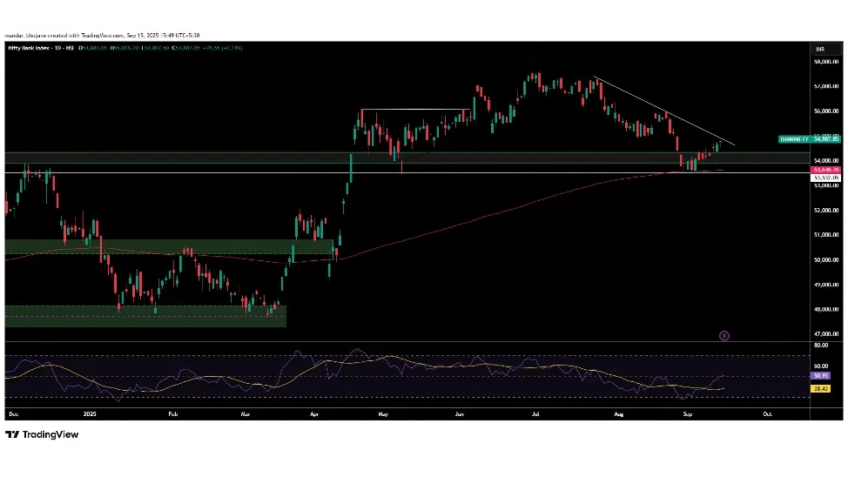Viewport: 848px width, 477px height.
Task: Click the 49,000.00 price axis label
Action: pyautogui.click(x=826, y=285)
